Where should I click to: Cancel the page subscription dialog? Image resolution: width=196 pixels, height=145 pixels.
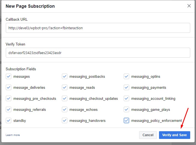(148, 135)
